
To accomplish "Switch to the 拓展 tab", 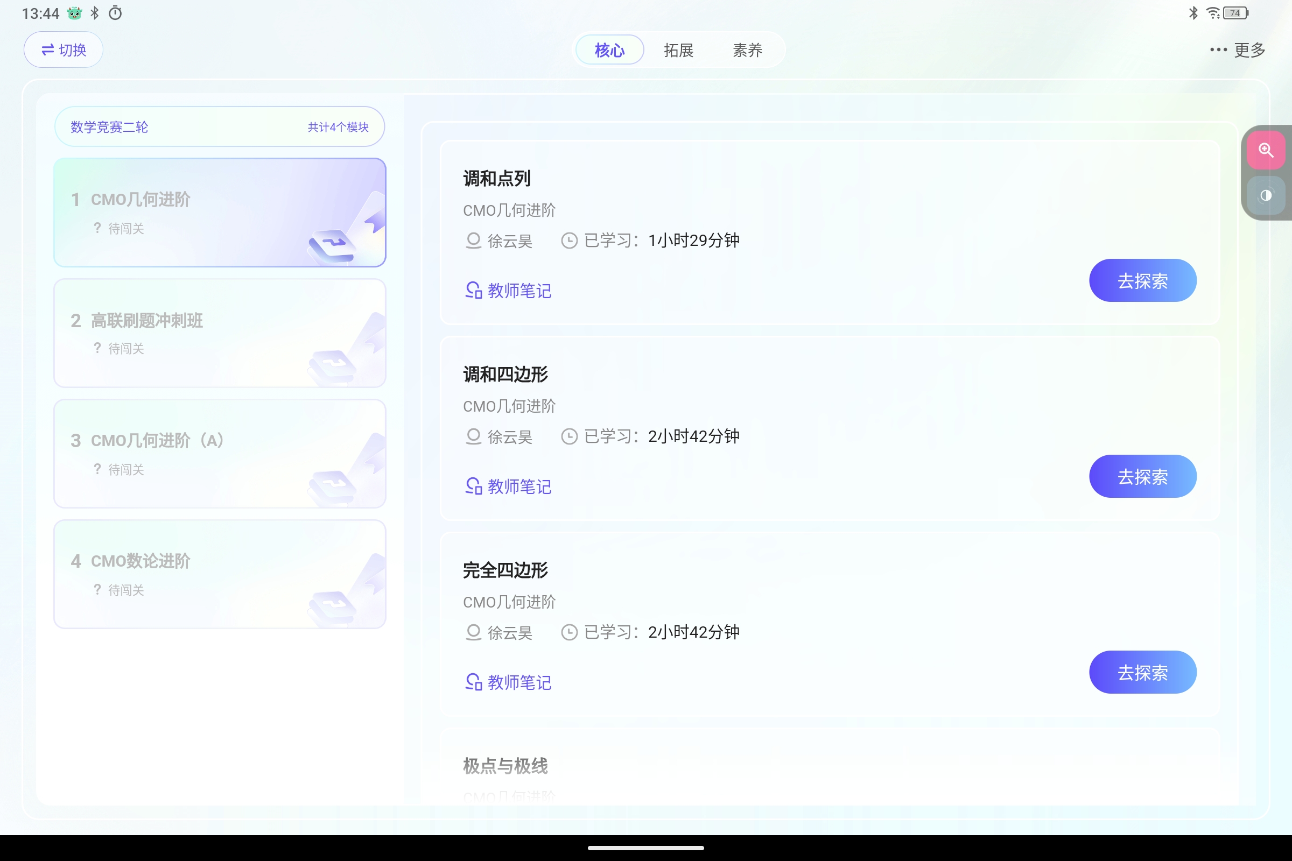I will (x=678, y=50).
